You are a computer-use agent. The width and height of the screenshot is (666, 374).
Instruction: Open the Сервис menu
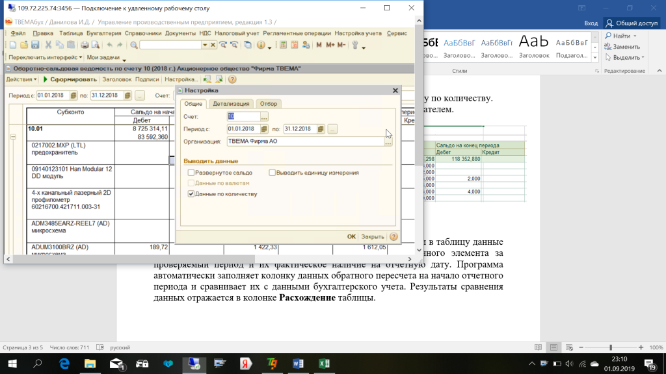[397, 33]
